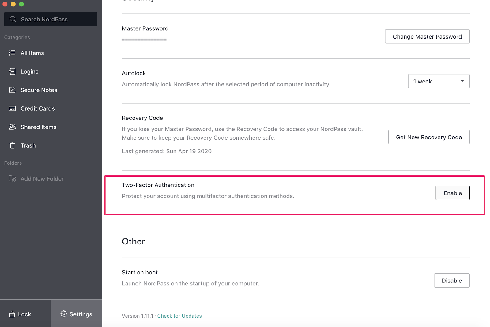Disable Start on boot
This screenshot has height=327, width=490.
pyautogui.click(x=452, y=280)
